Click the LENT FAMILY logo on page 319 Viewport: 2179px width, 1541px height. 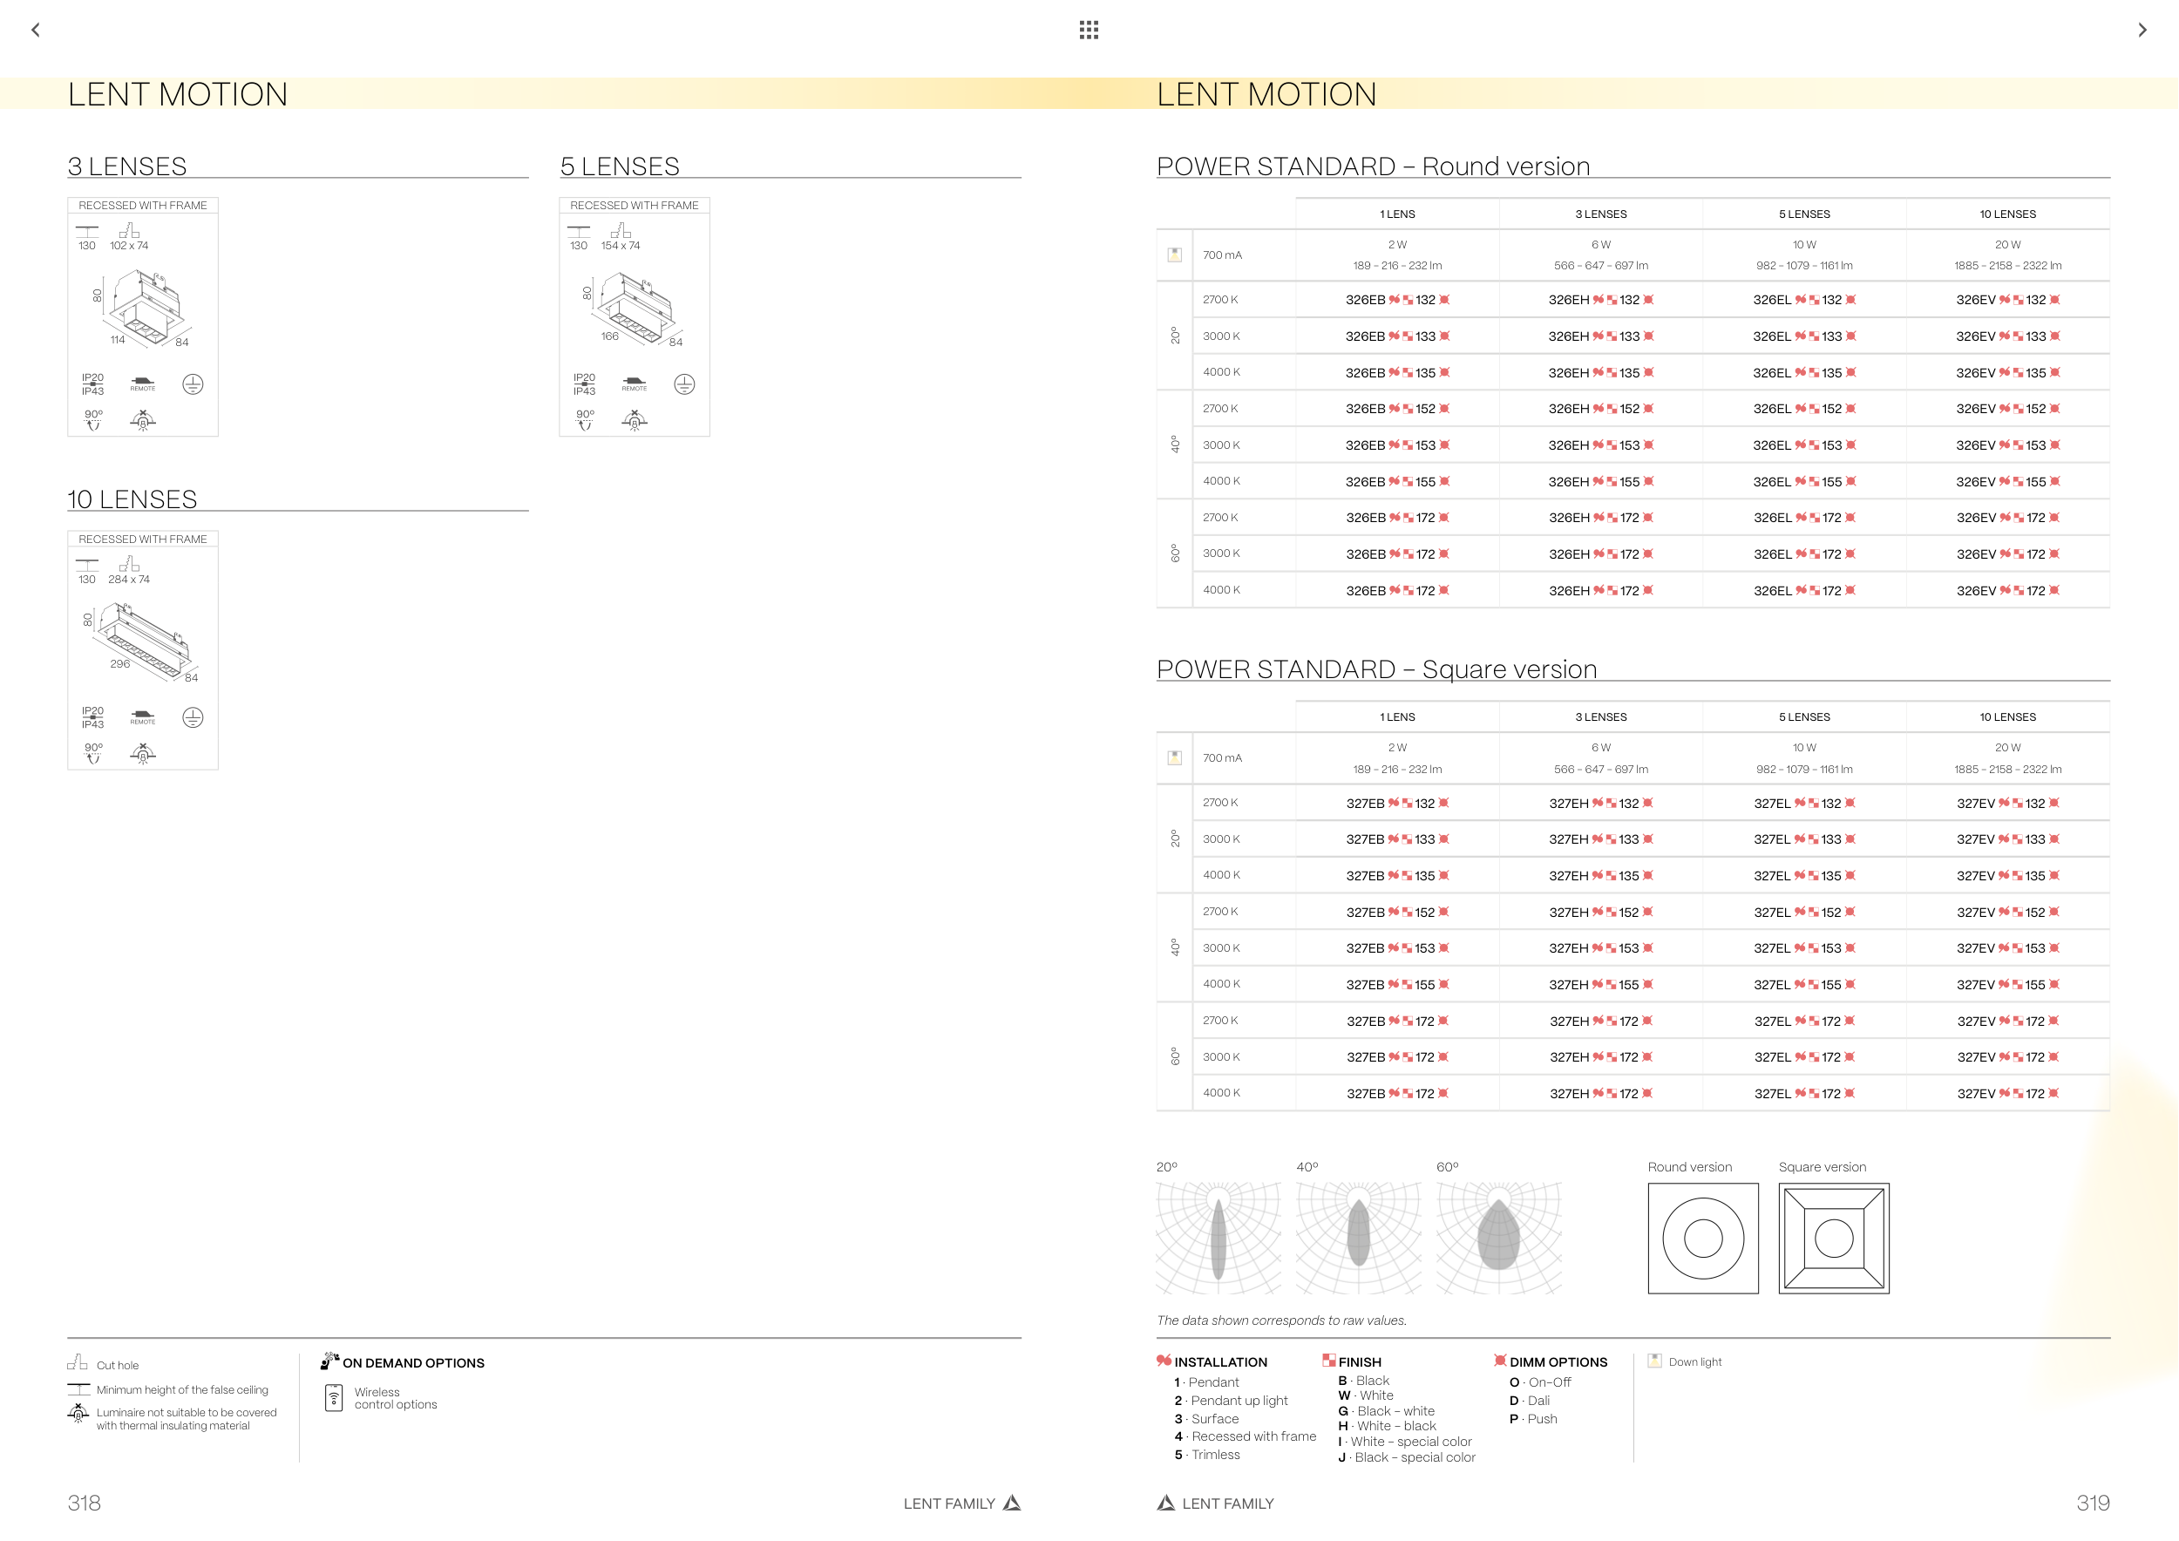[x=1165, y=1503]
